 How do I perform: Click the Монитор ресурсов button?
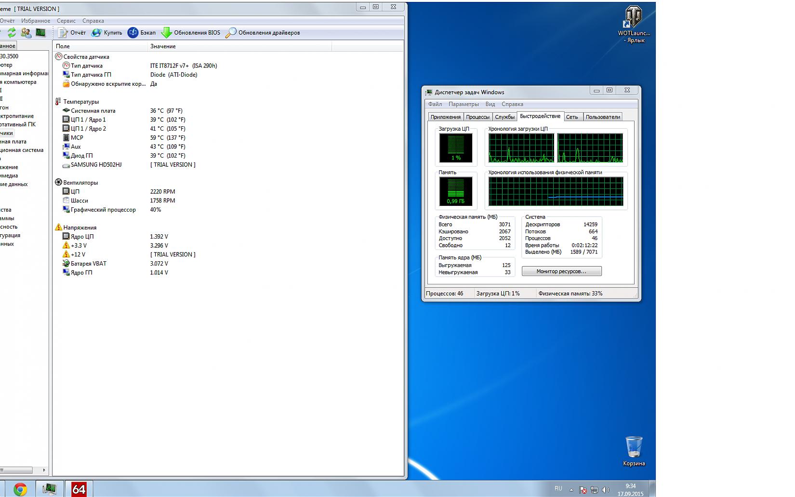pos(561,271)
